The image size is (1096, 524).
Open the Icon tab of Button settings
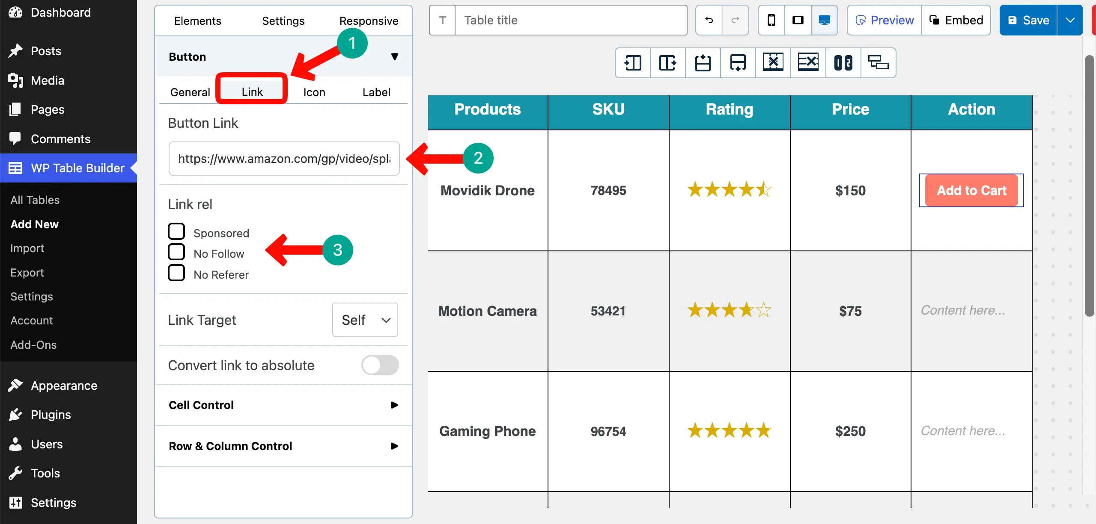314,92
